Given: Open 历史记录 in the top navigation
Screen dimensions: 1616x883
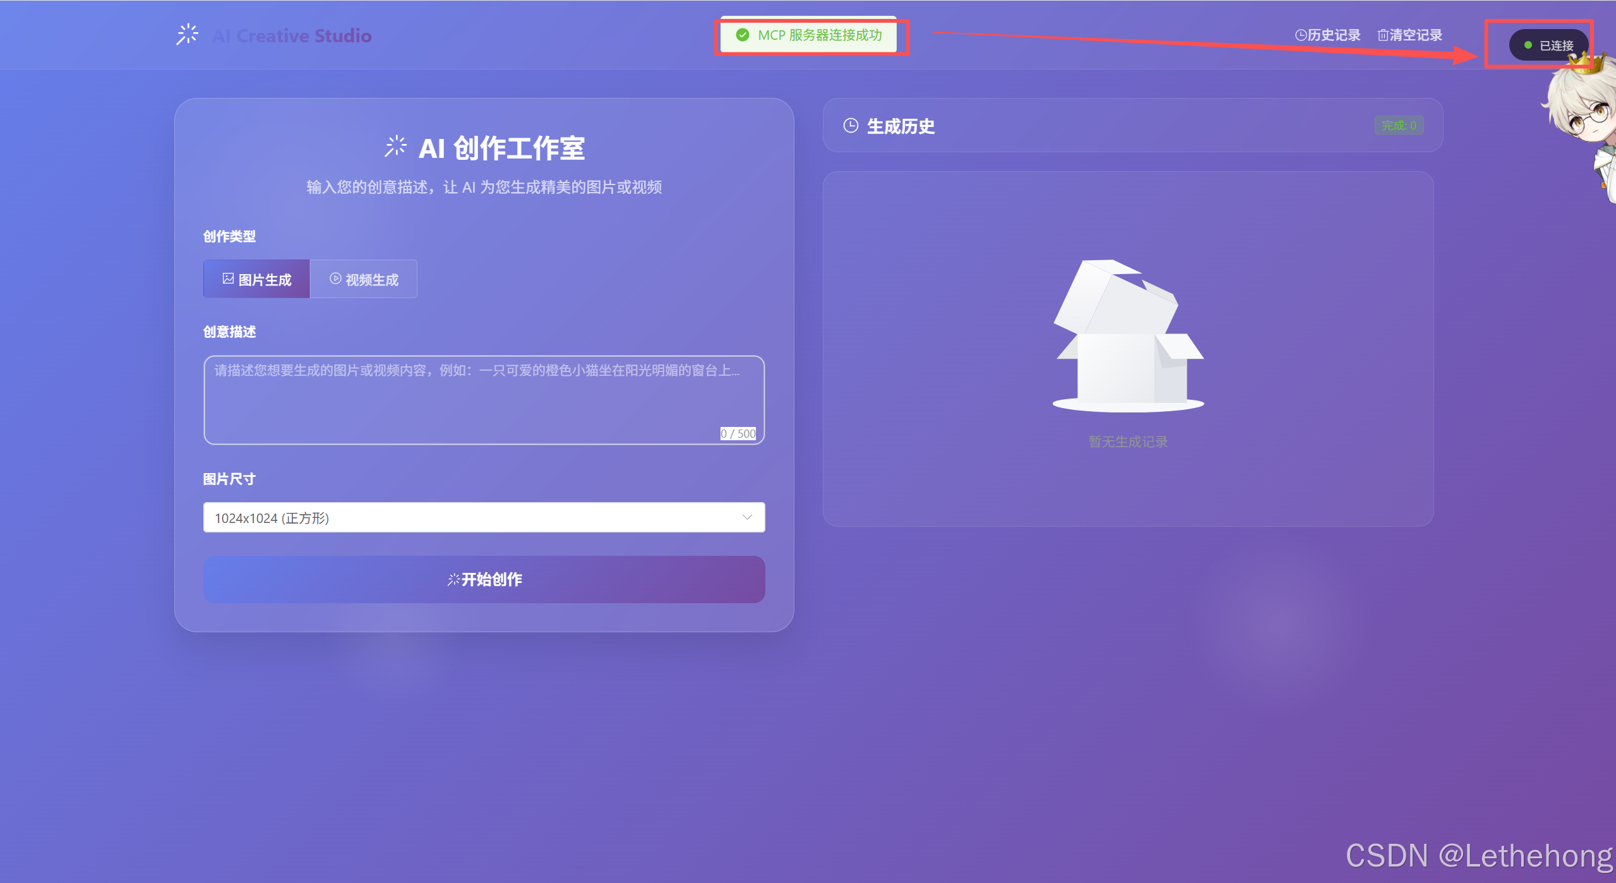Looking at the screenshot, I should (x=1327, y=35).
